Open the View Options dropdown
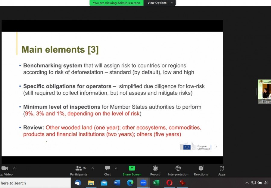The width and height of the screenshot is (271, 188). [160, 3]
